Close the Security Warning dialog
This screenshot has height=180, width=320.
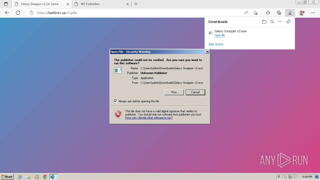pyautogui.click(x=207, y=52)
